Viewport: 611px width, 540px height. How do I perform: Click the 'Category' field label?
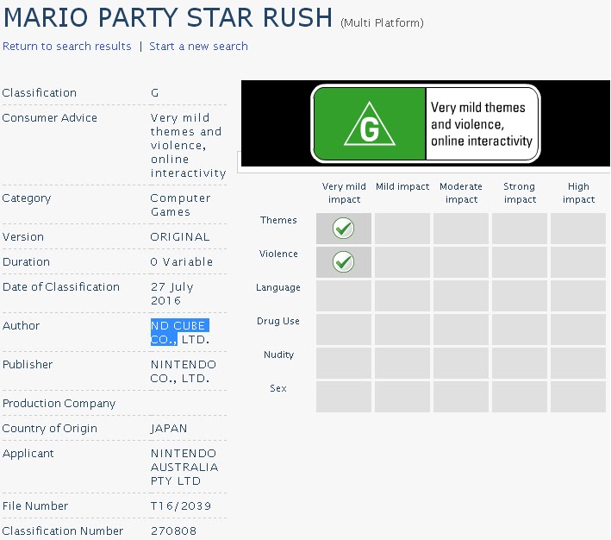tap(27, 198)
